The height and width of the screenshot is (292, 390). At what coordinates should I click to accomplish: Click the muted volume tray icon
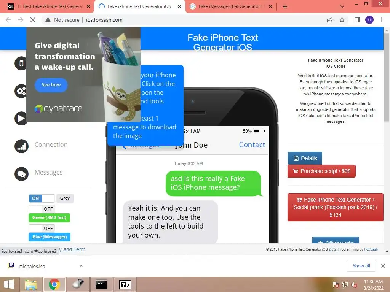(354, 285)
